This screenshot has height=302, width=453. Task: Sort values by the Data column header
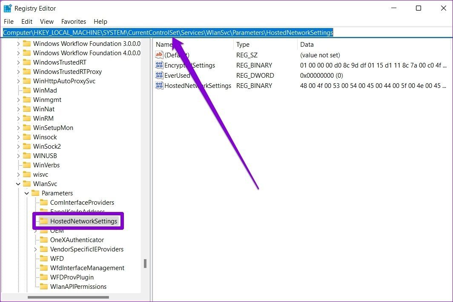pyautogui.click(x=374, y=44)
